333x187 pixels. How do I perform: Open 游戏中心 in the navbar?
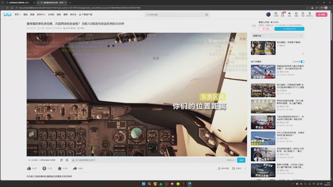click(x=41, y=15)
